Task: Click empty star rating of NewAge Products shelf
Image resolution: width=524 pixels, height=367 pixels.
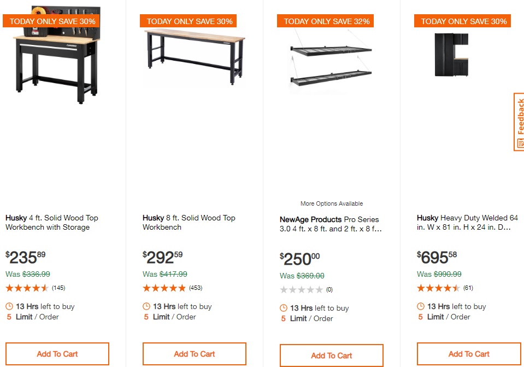Action: click(302, 290)
